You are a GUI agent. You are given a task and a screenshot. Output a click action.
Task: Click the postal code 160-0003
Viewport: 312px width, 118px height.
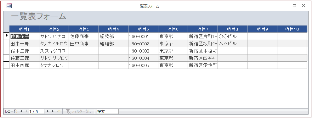coord(143,51)
